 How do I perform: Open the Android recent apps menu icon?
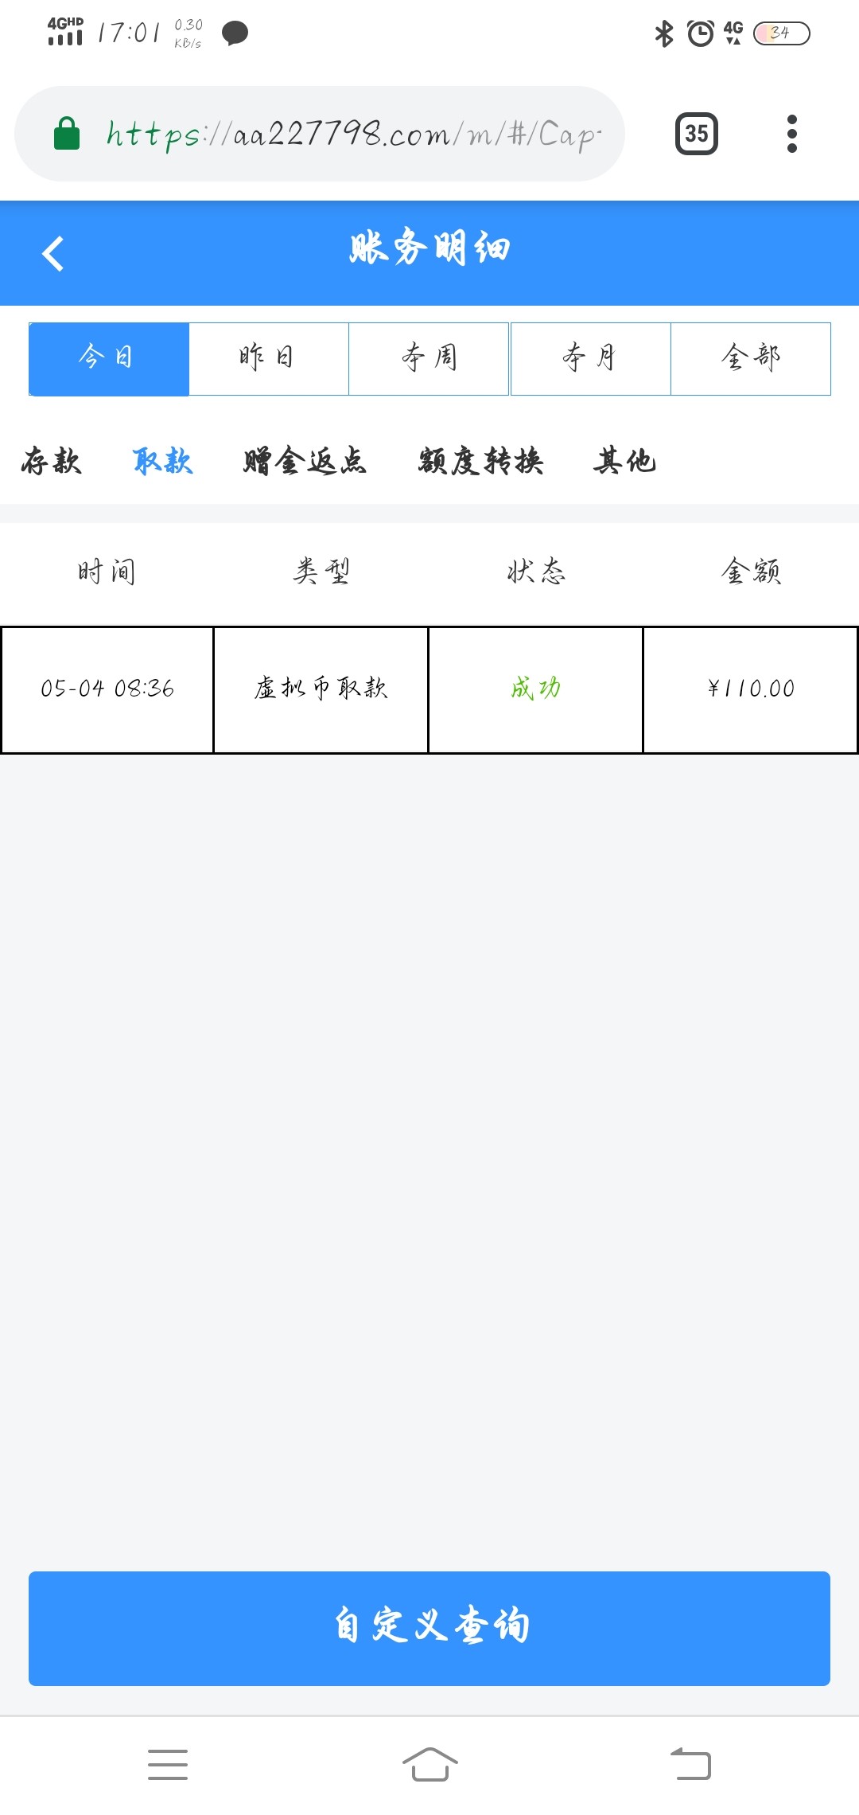point(168,1764)
